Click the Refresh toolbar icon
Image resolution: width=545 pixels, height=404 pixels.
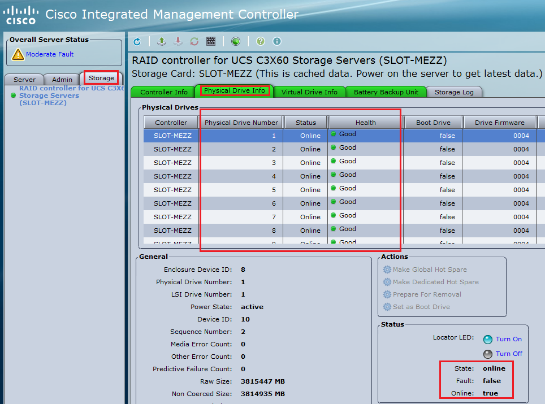[137, 41]
